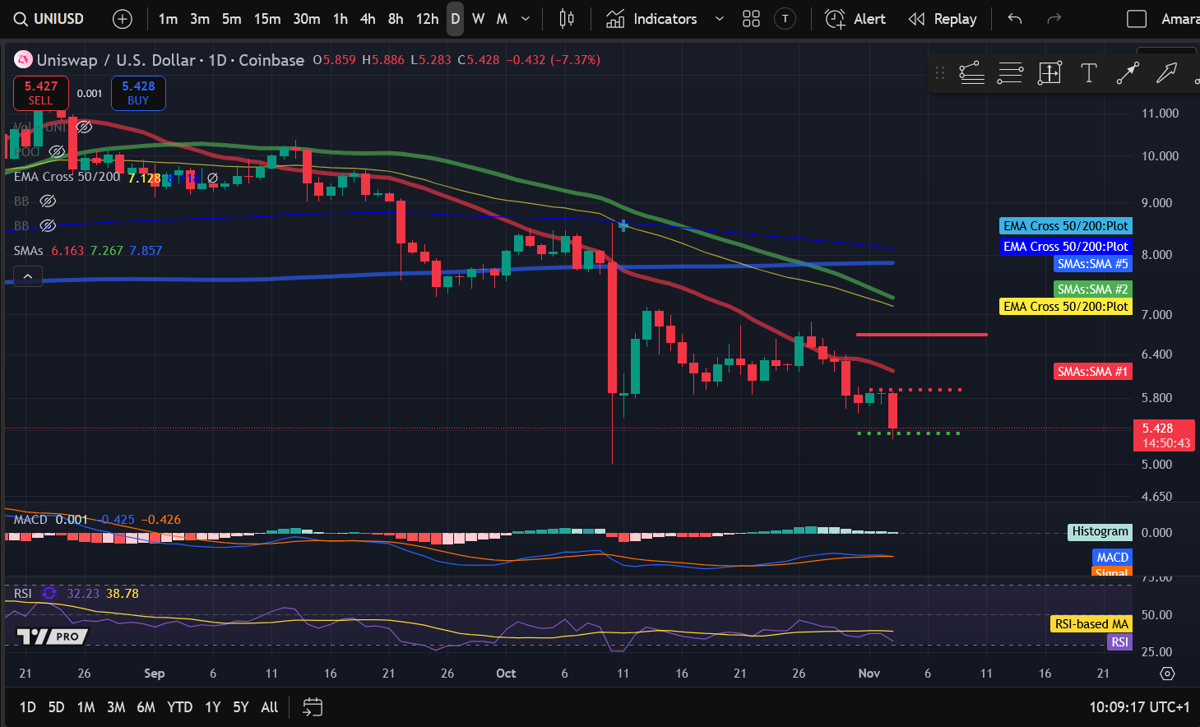Select the Horizontal Ray drawing tool
Image resolution: width=1200 pixels, height=727 pixels.
point(1011,73)
